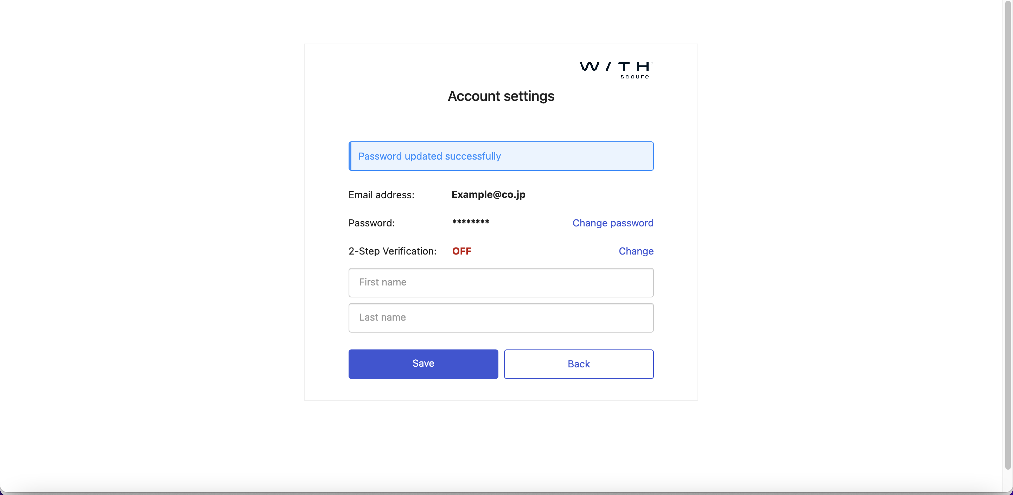Select the Example@co.jp email address text
The height and width of the screenshot is (495, 1013).
click(x=488, y=195)
